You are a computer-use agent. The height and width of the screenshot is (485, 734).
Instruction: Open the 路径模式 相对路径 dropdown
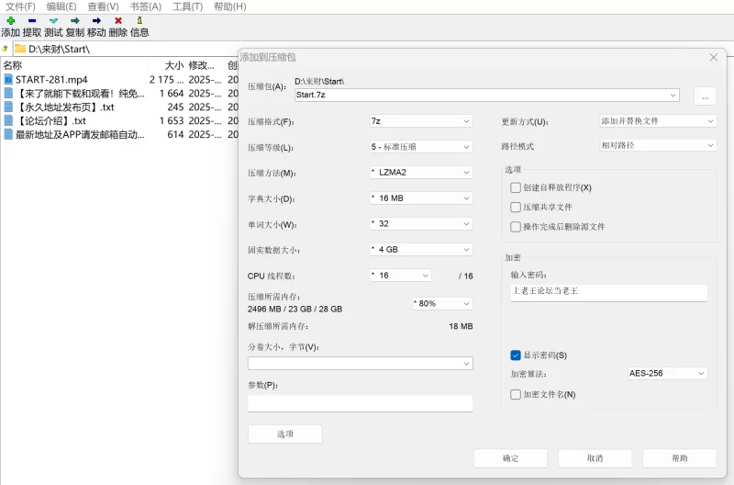pos(658,145)
